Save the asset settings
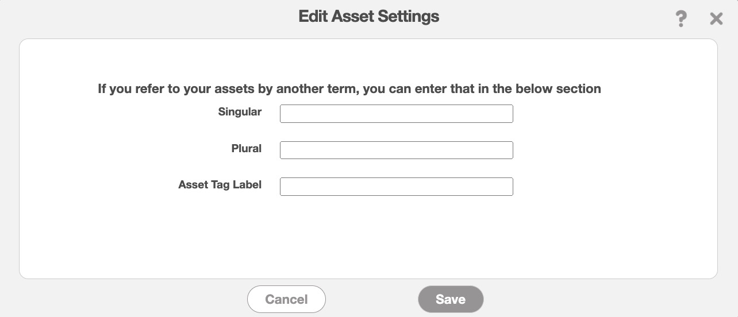Viewport: 738px width, 317px height. click(x=451, y=299)
